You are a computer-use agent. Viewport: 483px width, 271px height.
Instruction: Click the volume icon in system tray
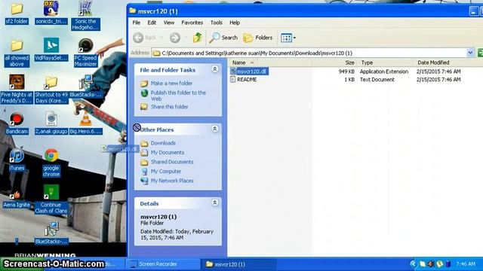click(x=431, y=264)
